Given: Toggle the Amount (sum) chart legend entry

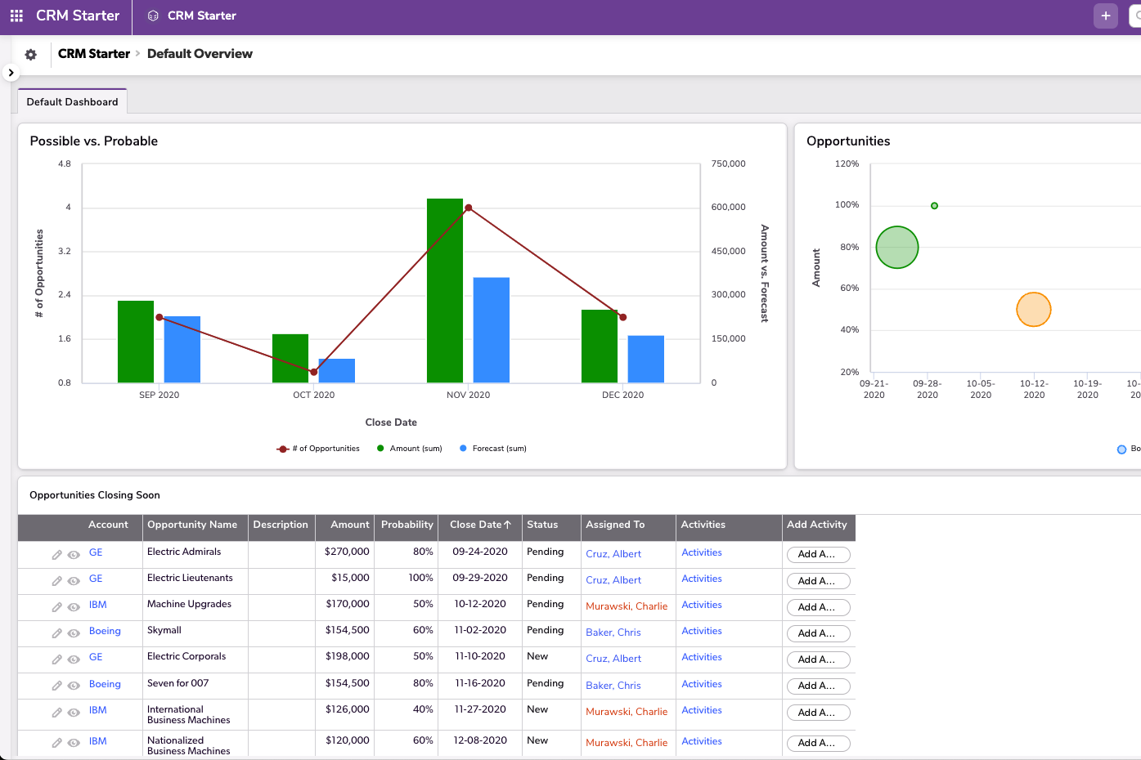Looking at the screenshot, I should pyautogui.click(x=409, y=448).
